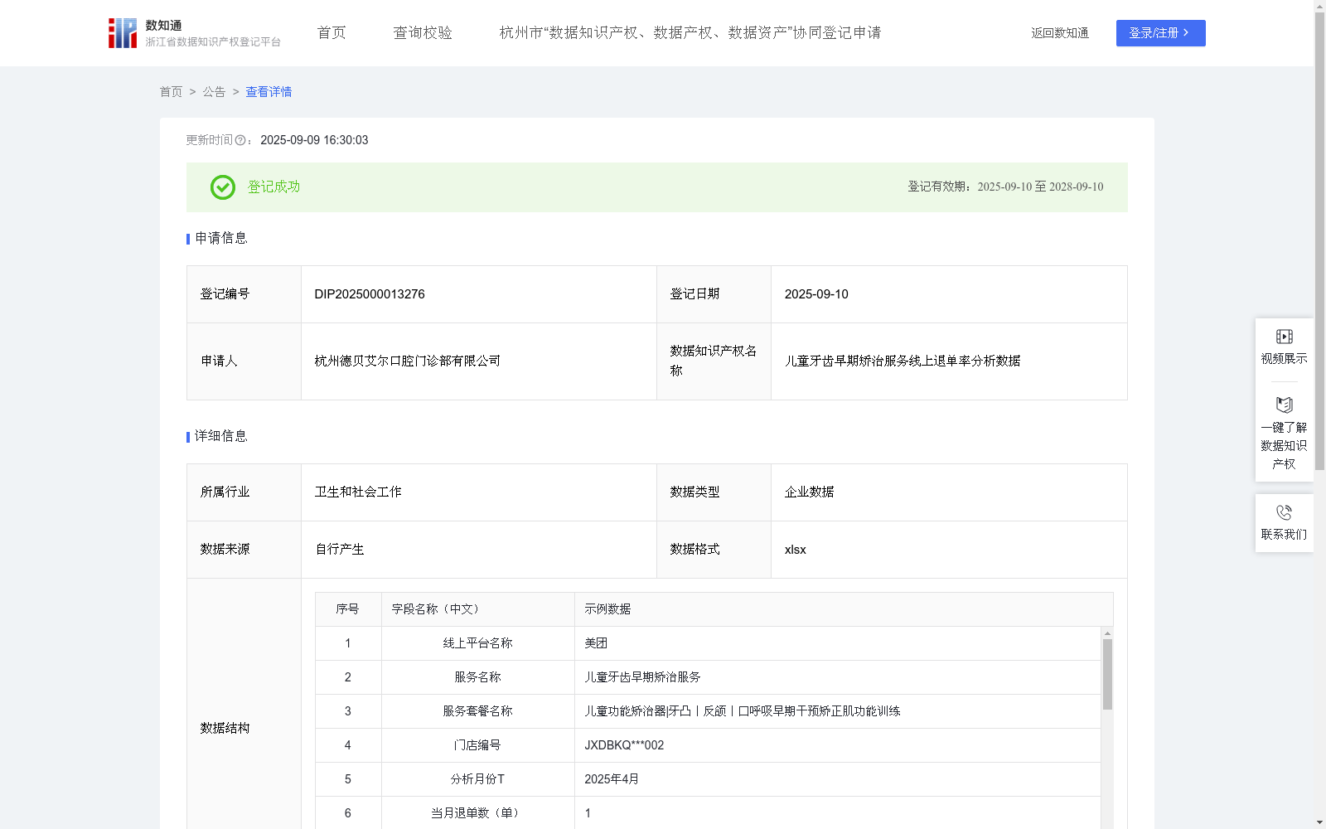The image size is (1326, 829).
Task: Open the 查询校验 navigation item
Action: (x=423, y=33)
